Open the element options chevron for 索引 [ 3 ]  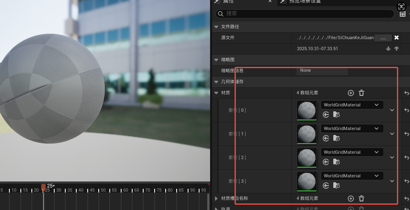392,181
